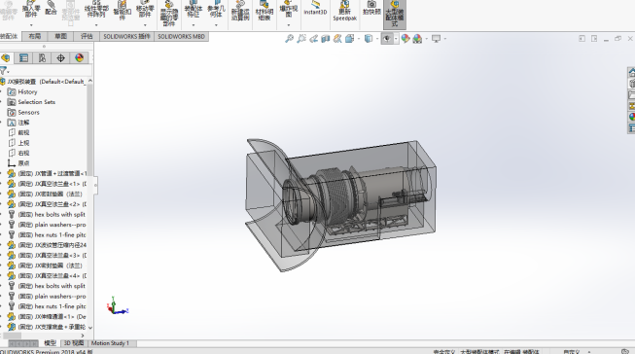Click Take Snapshot (拍快照) camera icon
Screen dimensions: 635x354
tap(371, 8)
